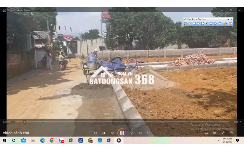Capture freehand region in FastStone
244x152 pixels.
198,23
